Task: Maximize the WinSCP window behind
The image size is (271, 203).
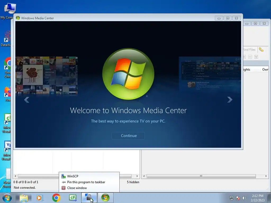Action: point(255,24)
